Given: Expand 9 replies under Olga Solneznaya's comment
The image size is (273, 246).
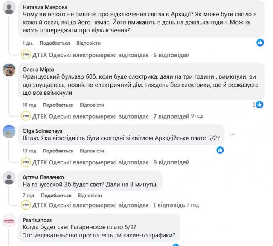Looking at the screenshot, I should 105,162.
